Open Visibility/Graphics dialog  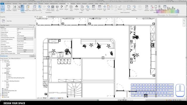pyautogui.click(x=15, y=8)
